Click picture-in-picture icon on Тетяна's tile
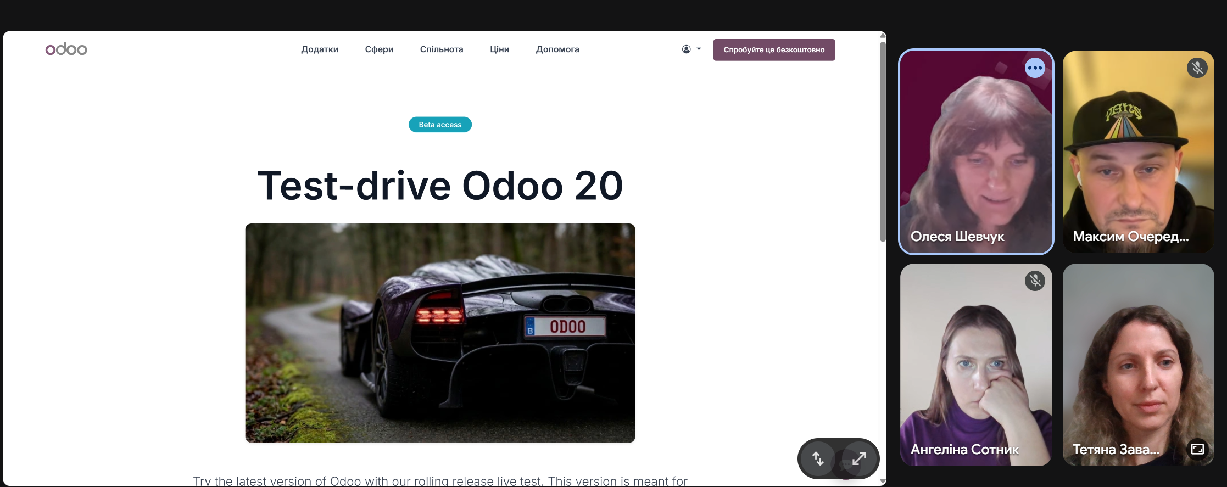1227x487 pixels. (x=1197, y=449)
